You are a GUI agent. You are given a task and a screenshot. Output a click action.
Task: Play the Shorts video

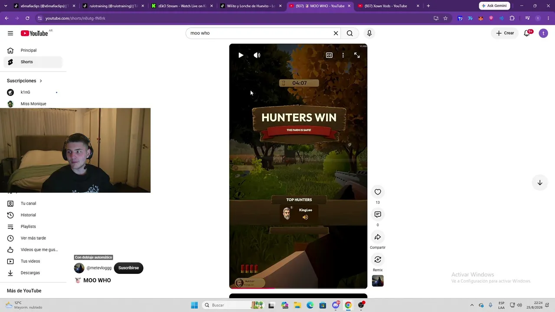(241, 55)
